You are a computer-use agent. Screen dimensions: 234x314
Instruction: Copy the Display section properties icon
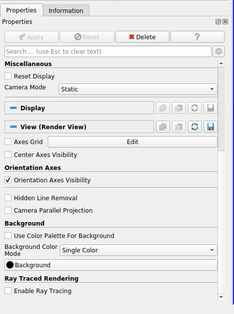tap(163, 108)
